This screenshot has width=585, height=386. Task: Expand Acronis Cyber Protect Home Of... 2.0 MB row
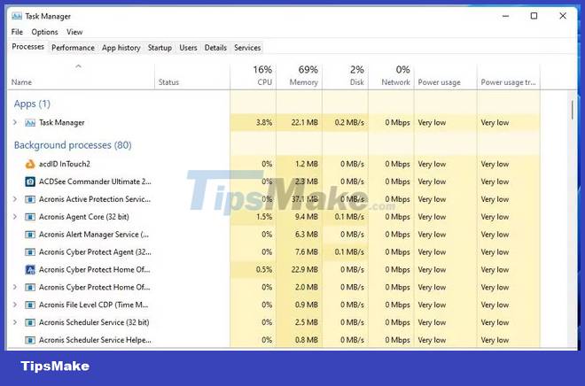click(x=15, y=287)
